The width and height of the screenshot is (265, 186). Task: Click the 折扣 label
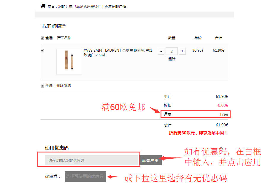point(167,105)
